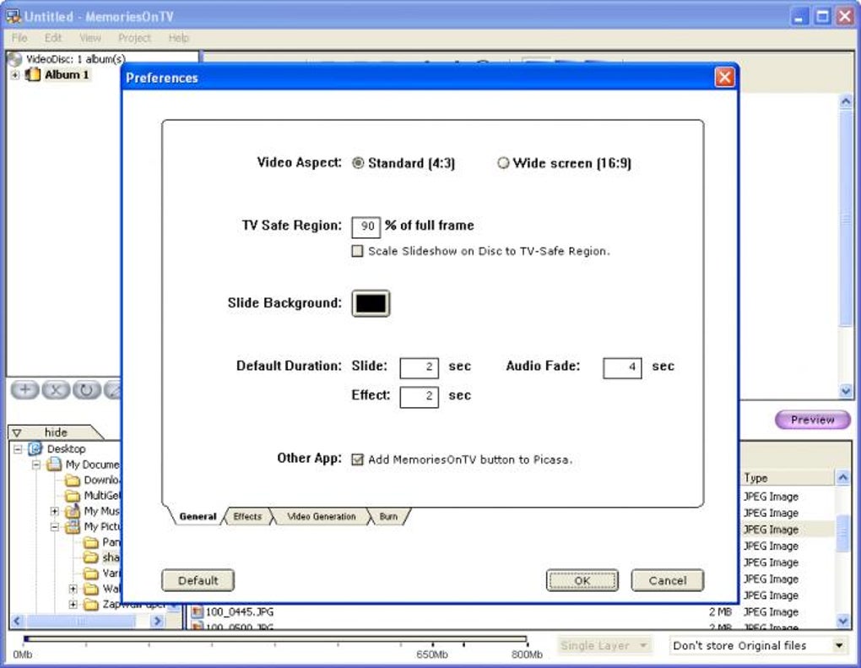Expand the Wal... folder node in the tree
Screen dimensions: 861x668
click(73, 589)
